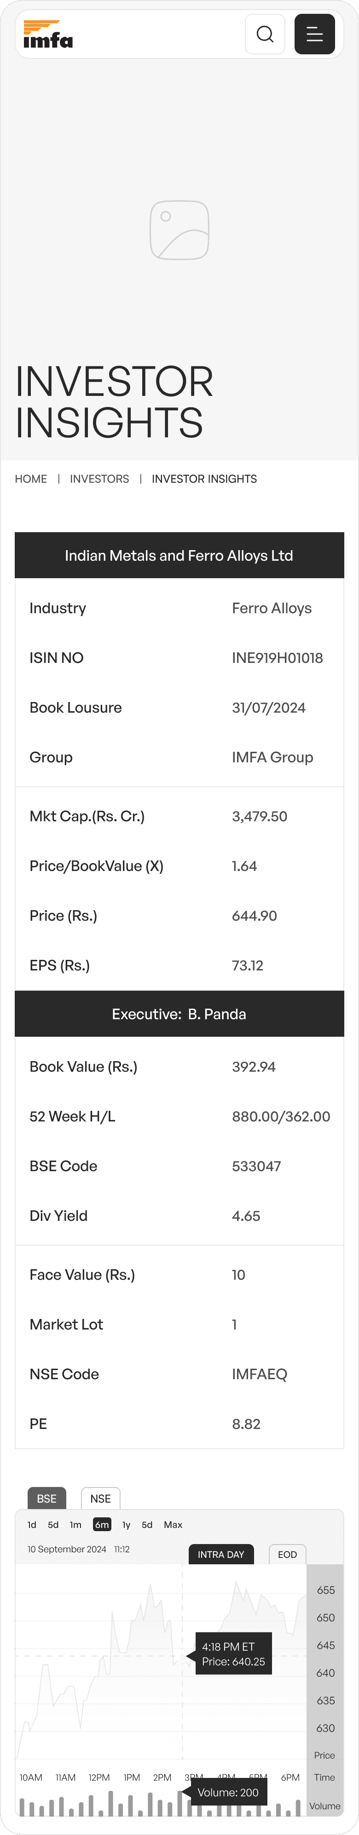Show the INTRA DAY chart
The image size is (359, 1835).
point(221,1554)
